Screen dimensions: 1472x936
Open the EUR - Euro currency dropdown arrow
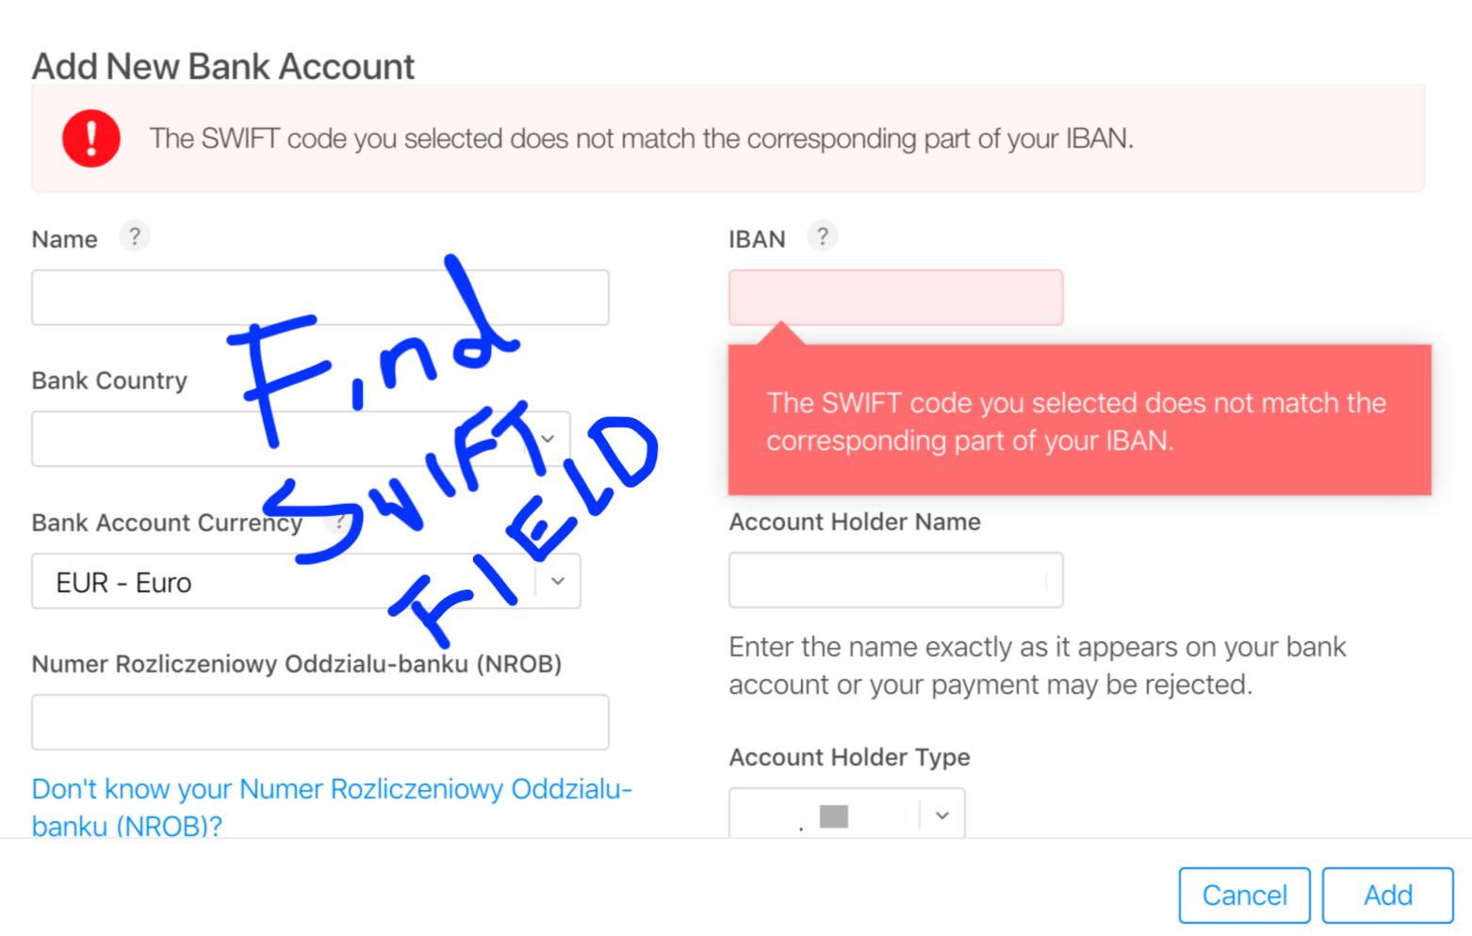[x=558, y=581]
